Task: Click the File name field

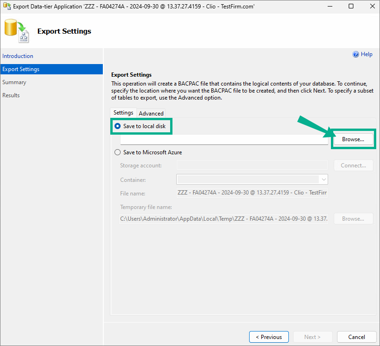Action: point(252,193)
